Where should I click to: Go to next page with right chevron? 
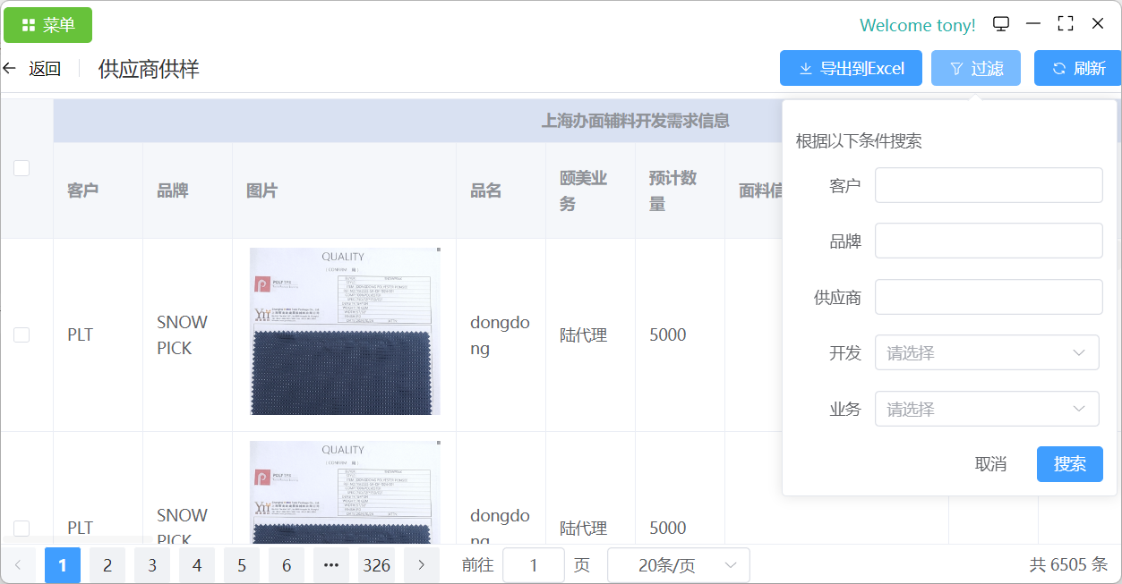(421, 565)
